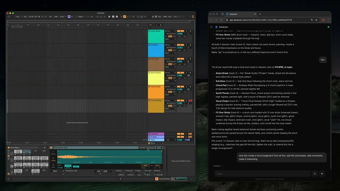Toggle Drum Rack device activator
Image resolution: width=340 pixels, height=191 pixels.
[x=8, y=147]
